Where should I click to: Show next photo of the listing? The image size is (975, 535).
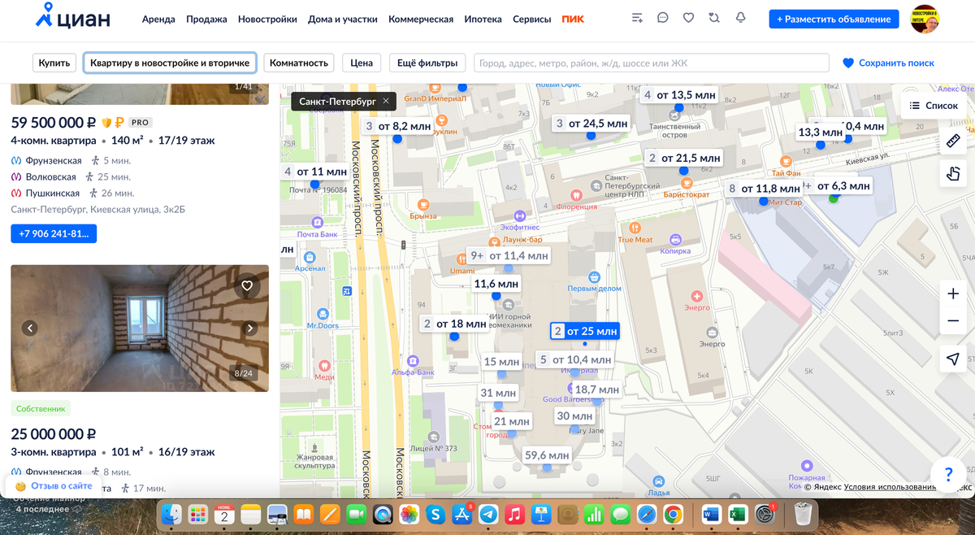(250, 328)
